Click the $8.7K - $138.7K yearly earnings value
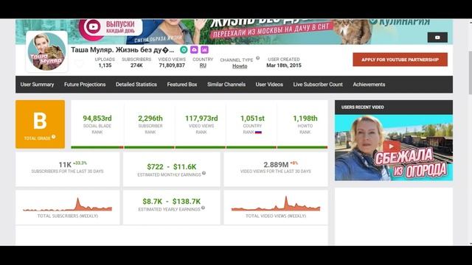Screen dimensions: 472x265 click(172, 201)
